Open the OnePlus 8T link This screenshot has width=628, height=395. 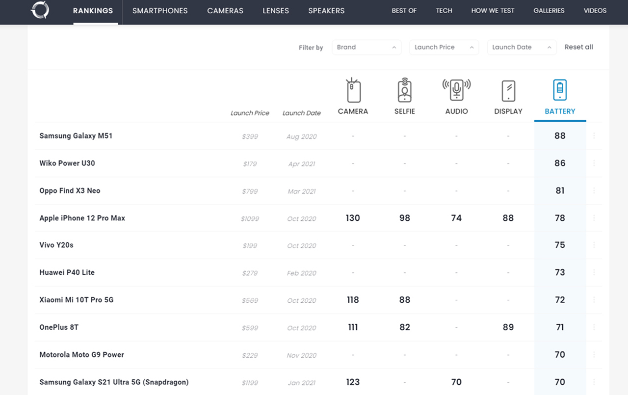tap(59, 327)
